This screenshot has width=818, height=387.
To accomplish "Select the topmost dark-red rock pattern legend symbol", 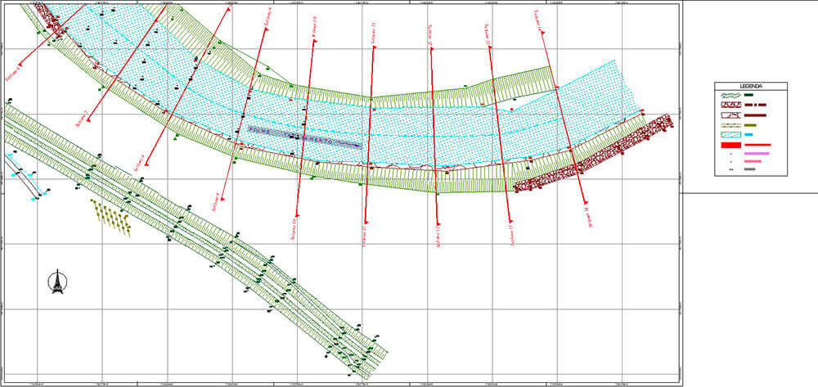I will coord(729,106).
